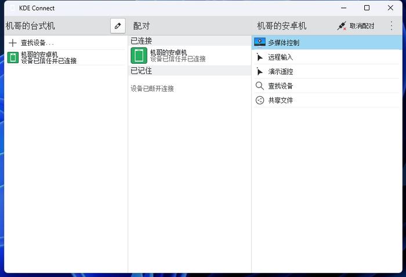Maximize the KDE Connect window

click(x=367, y=8)
